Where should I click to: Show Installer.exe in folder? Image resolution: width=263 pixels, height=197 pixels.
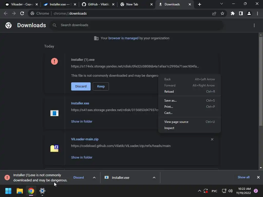pos(82,121)
